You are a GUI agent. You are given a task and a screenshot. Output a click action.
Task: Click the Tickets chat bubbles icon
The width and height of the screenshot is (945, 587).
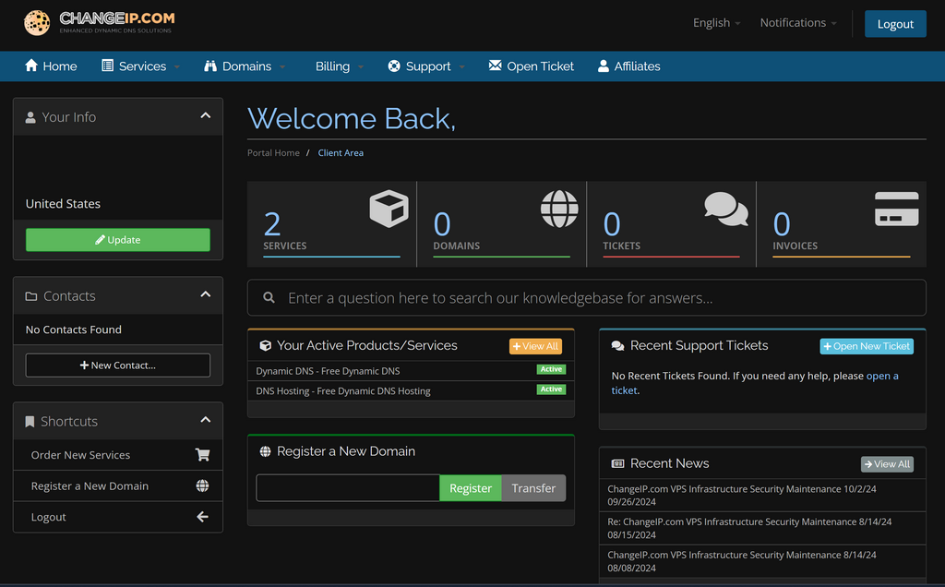click(x=726, y=209)
